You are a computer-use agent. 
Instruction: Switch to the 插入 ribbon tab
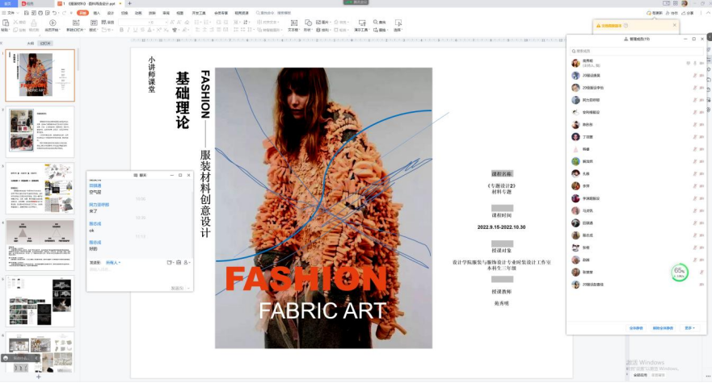click(97, 13)
